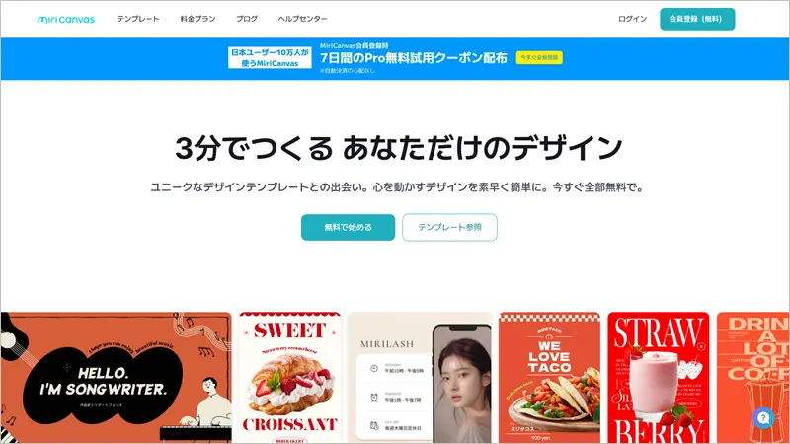Open the Sweet Croissant template
The width and height of the screenshot is (790, 444).
click(x=289, y=378)
